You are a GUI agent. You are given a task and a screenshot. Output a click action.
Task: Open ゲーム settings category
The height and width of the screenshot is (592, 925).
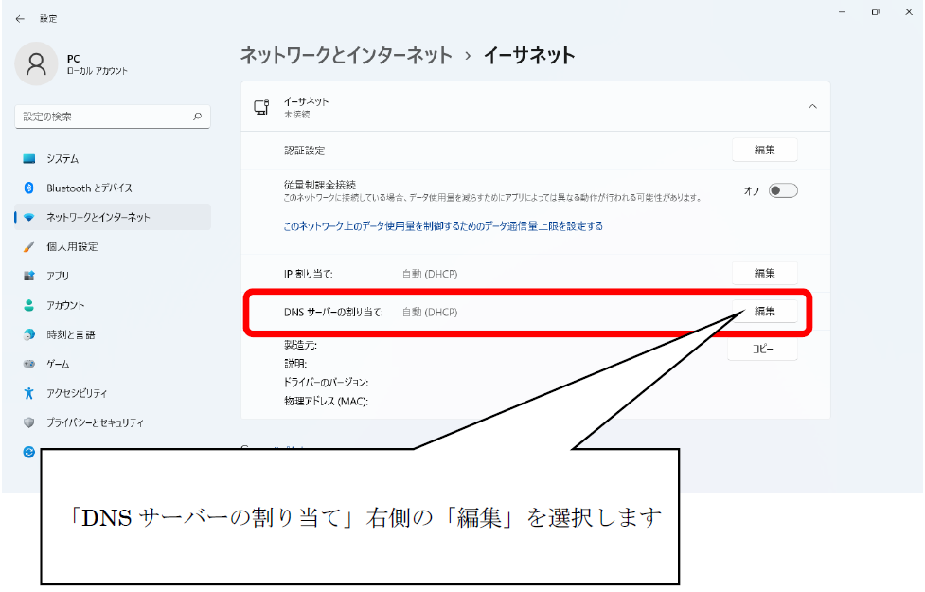click(x=59, y=364)
